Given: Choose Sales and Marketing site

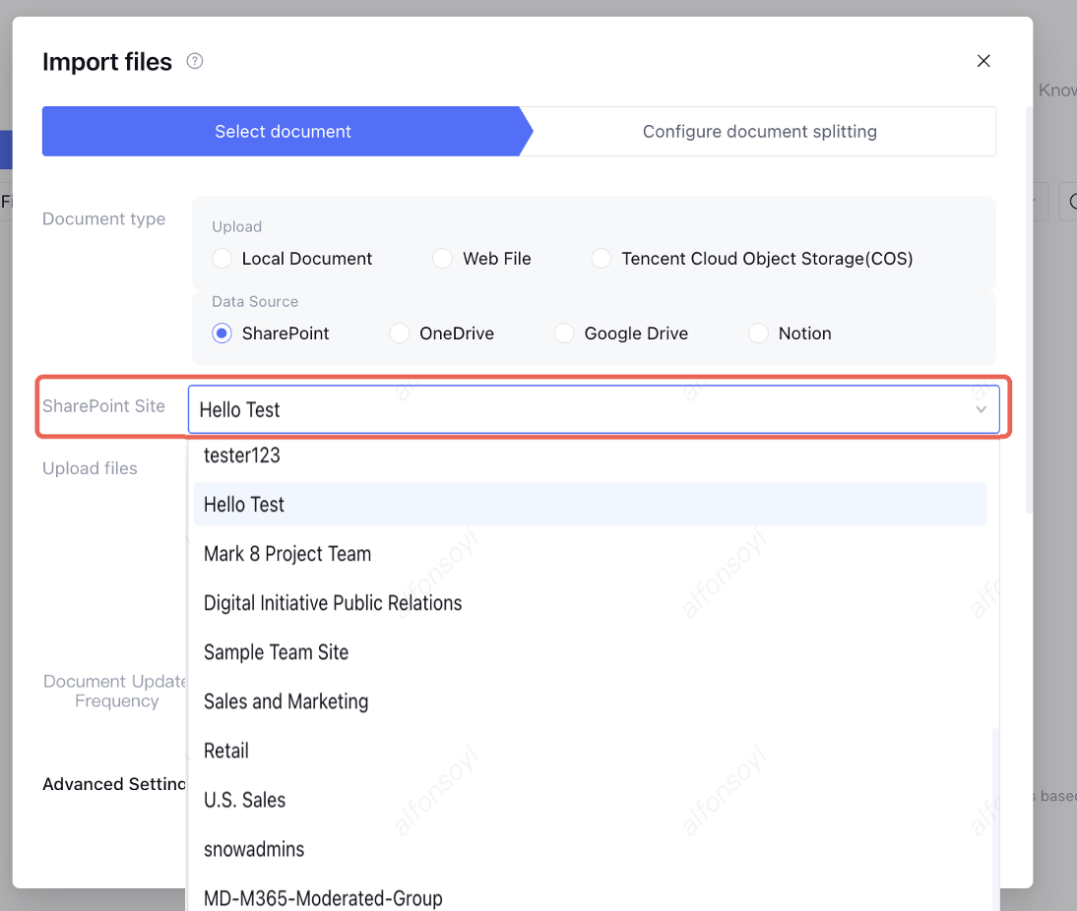Looking at the screenshot, I should (x=285, y=701).
